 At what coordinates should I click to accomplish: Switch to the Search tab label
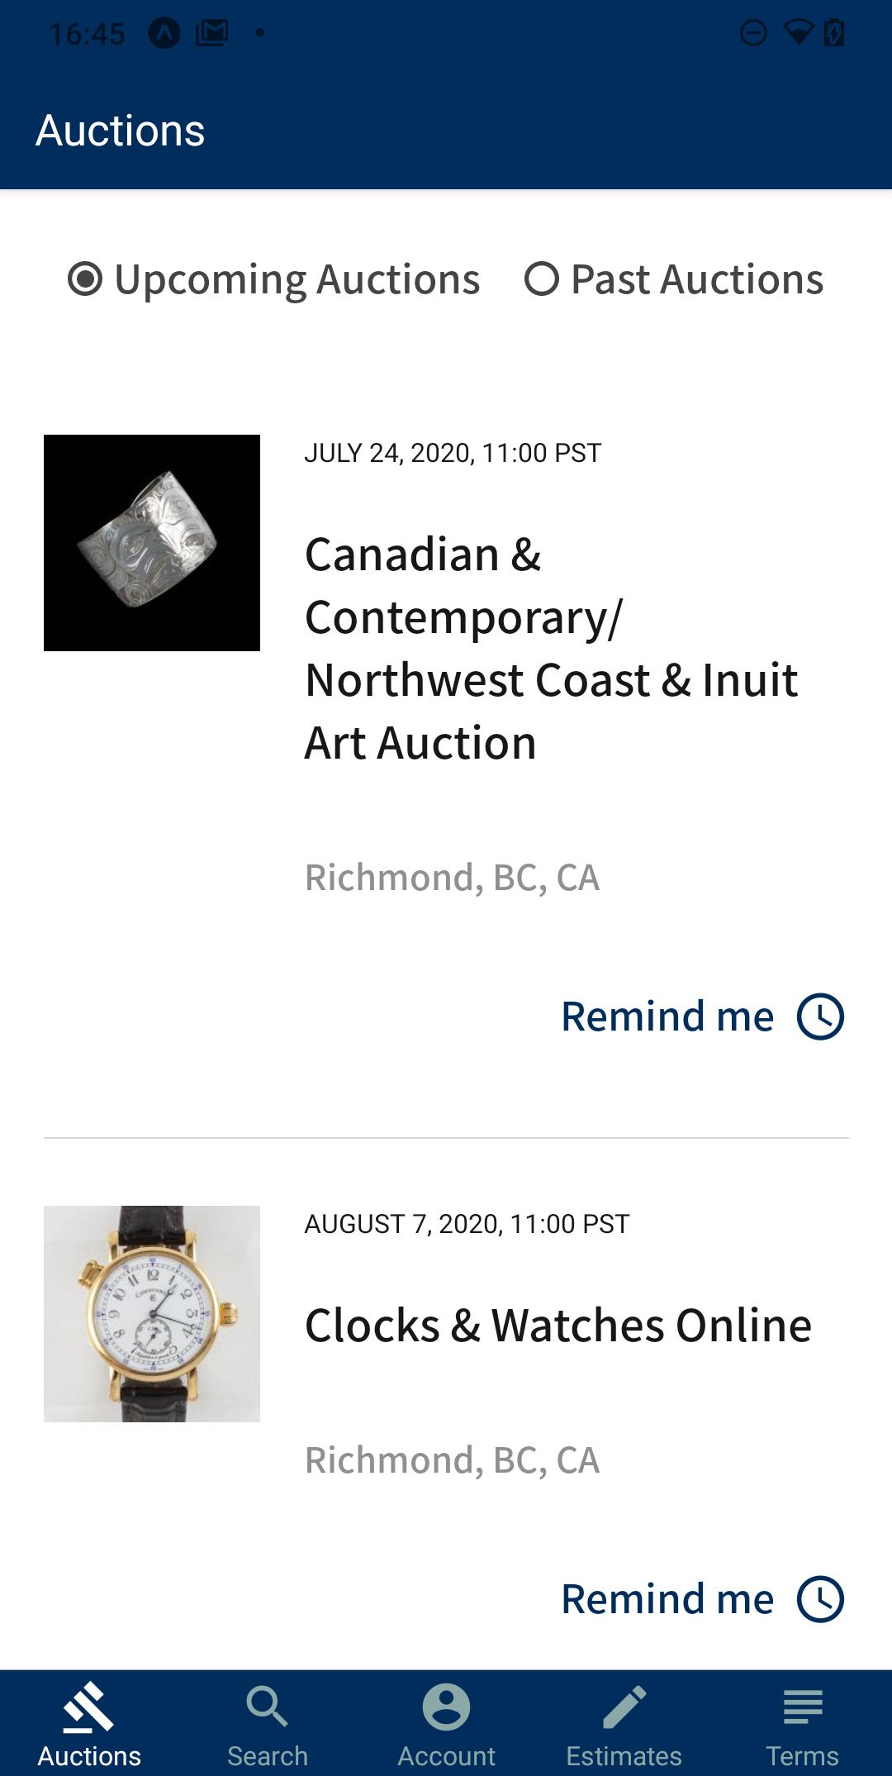tap(268, 1755)
